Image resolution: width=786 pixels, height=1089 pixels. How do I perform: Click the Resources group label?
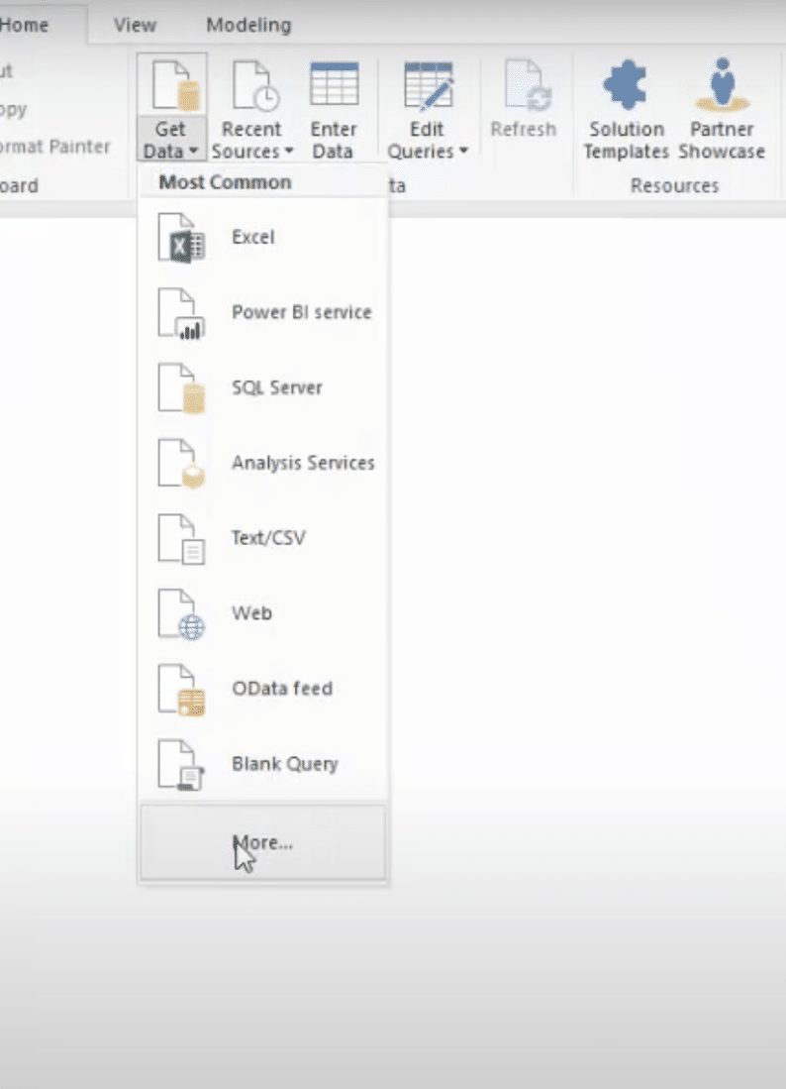pyautogui.click(x=674, y=185)
